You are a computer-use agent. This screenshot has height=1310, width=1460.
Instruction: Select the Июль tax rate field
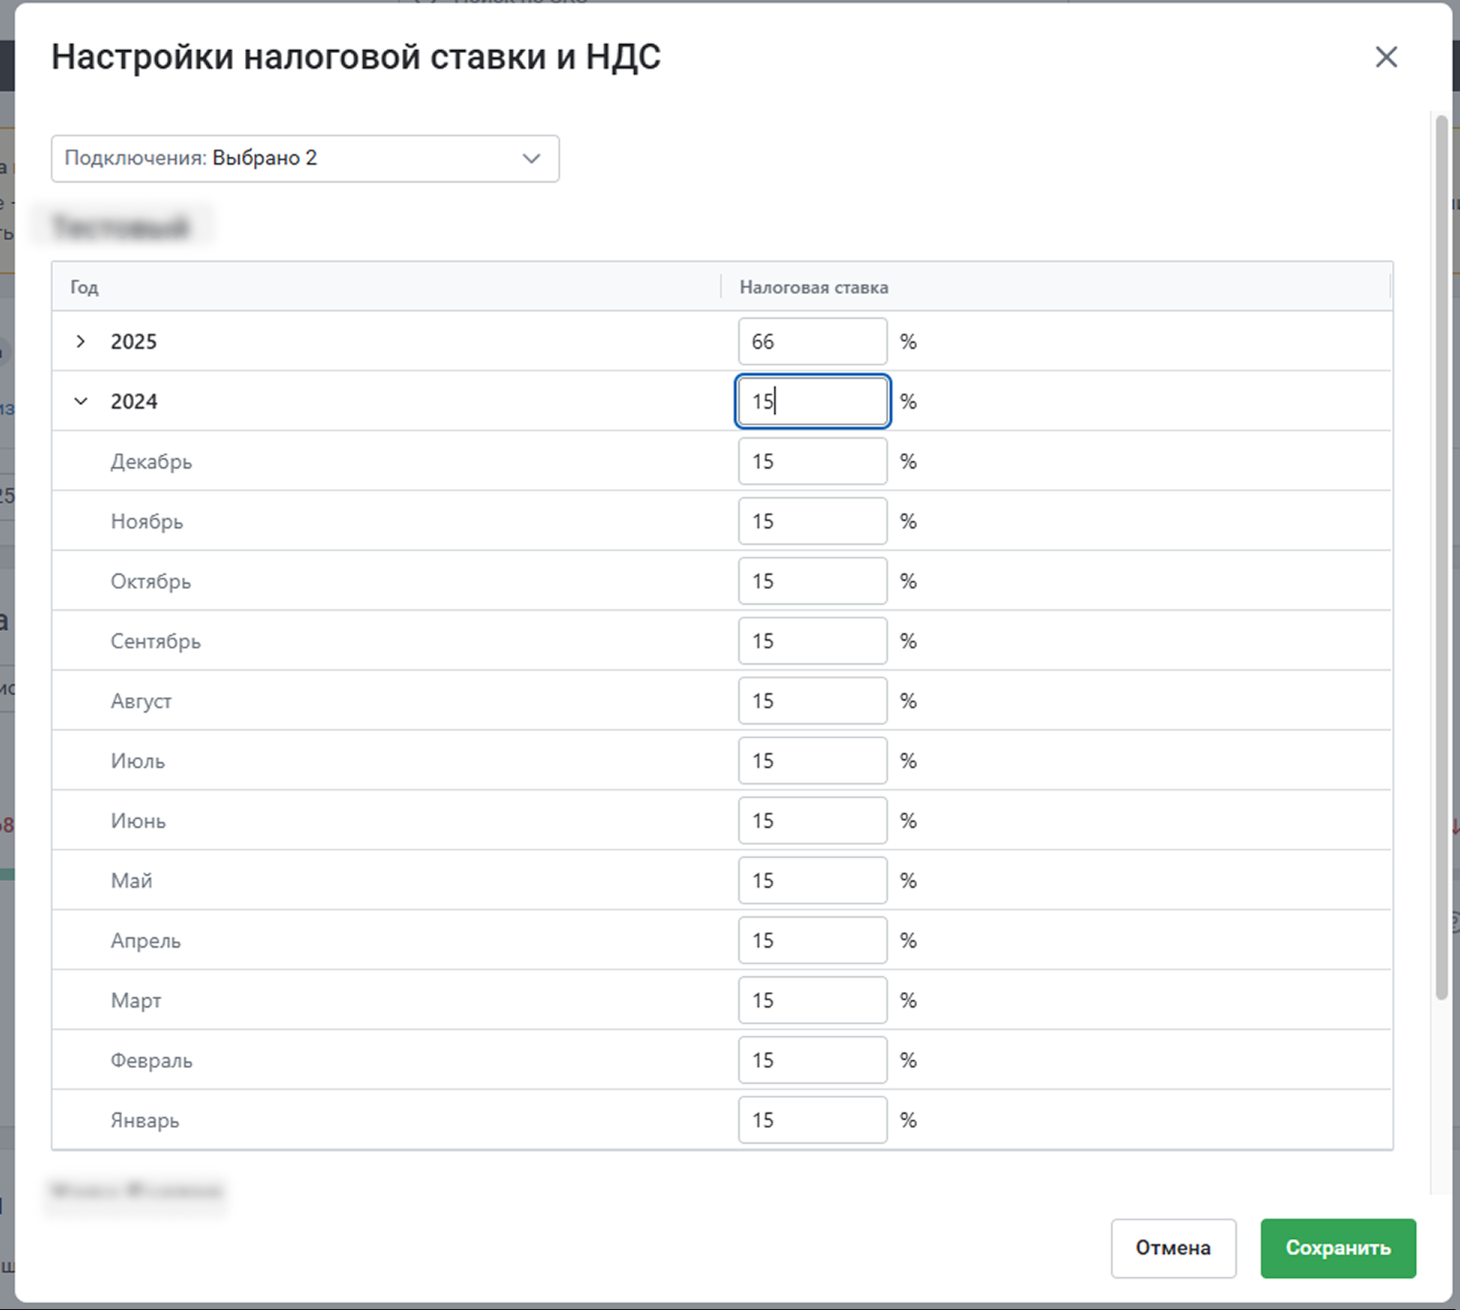[x=812, y=761]
